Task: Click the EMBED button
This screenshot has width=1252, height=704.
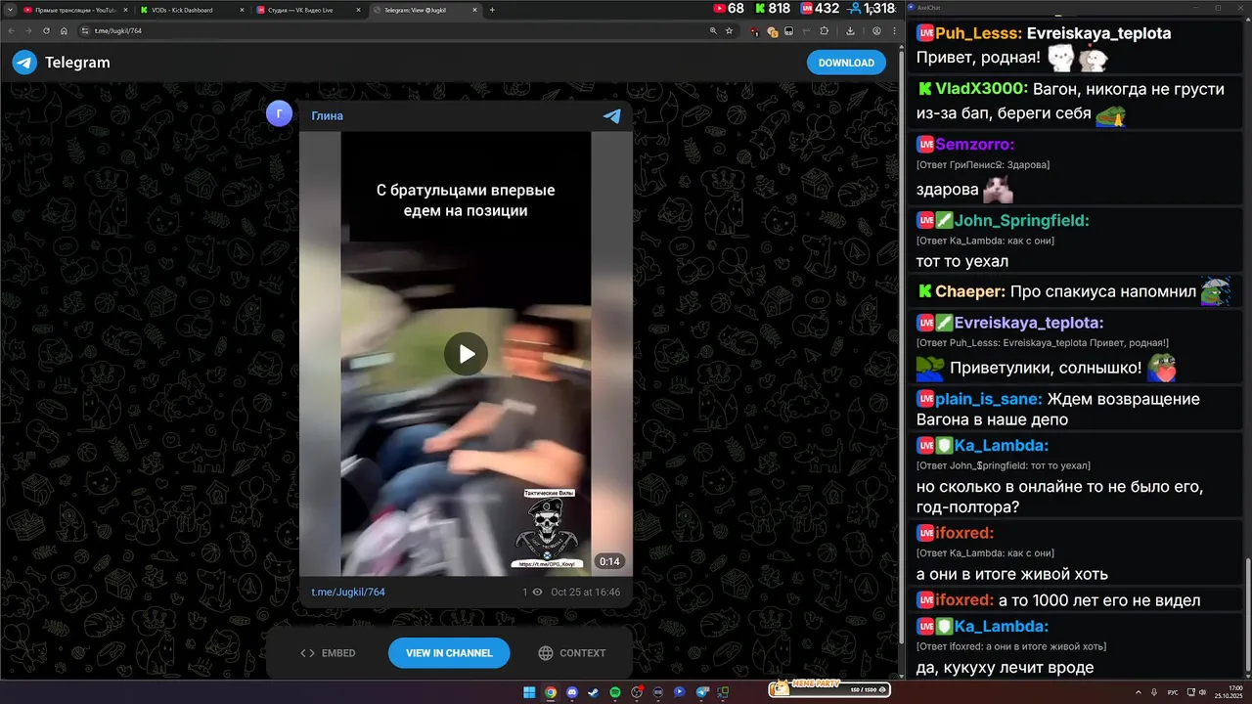Action: [x=328, y=653]
